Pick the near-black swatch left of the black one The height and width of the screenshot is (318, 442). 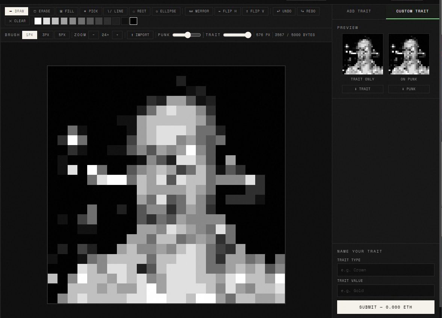click(x=125, y=21)
